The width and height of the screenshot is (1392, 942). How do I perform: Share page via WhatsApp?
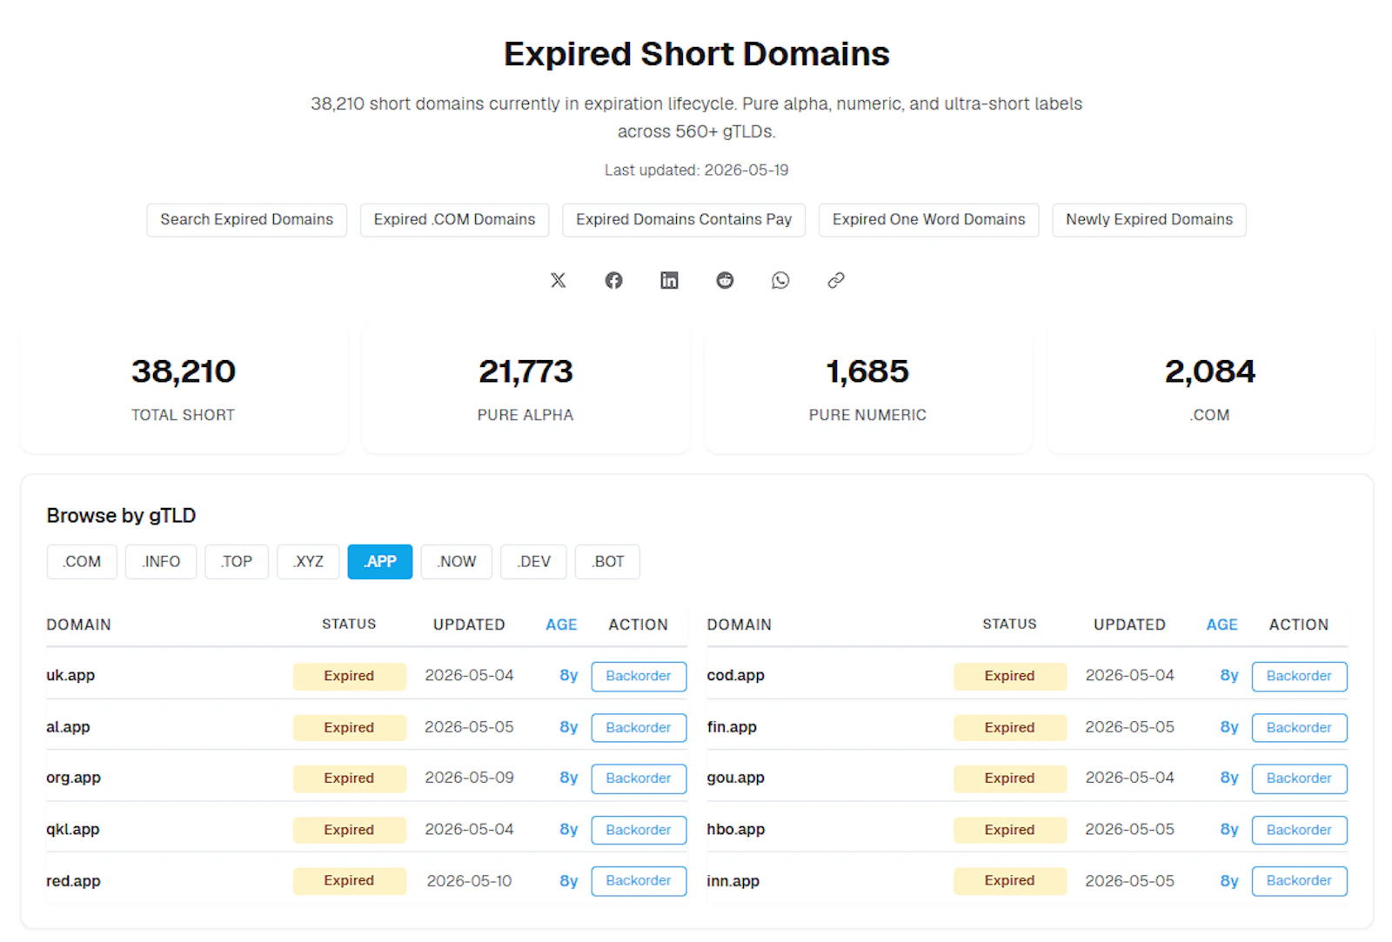[x=780, y=280]
